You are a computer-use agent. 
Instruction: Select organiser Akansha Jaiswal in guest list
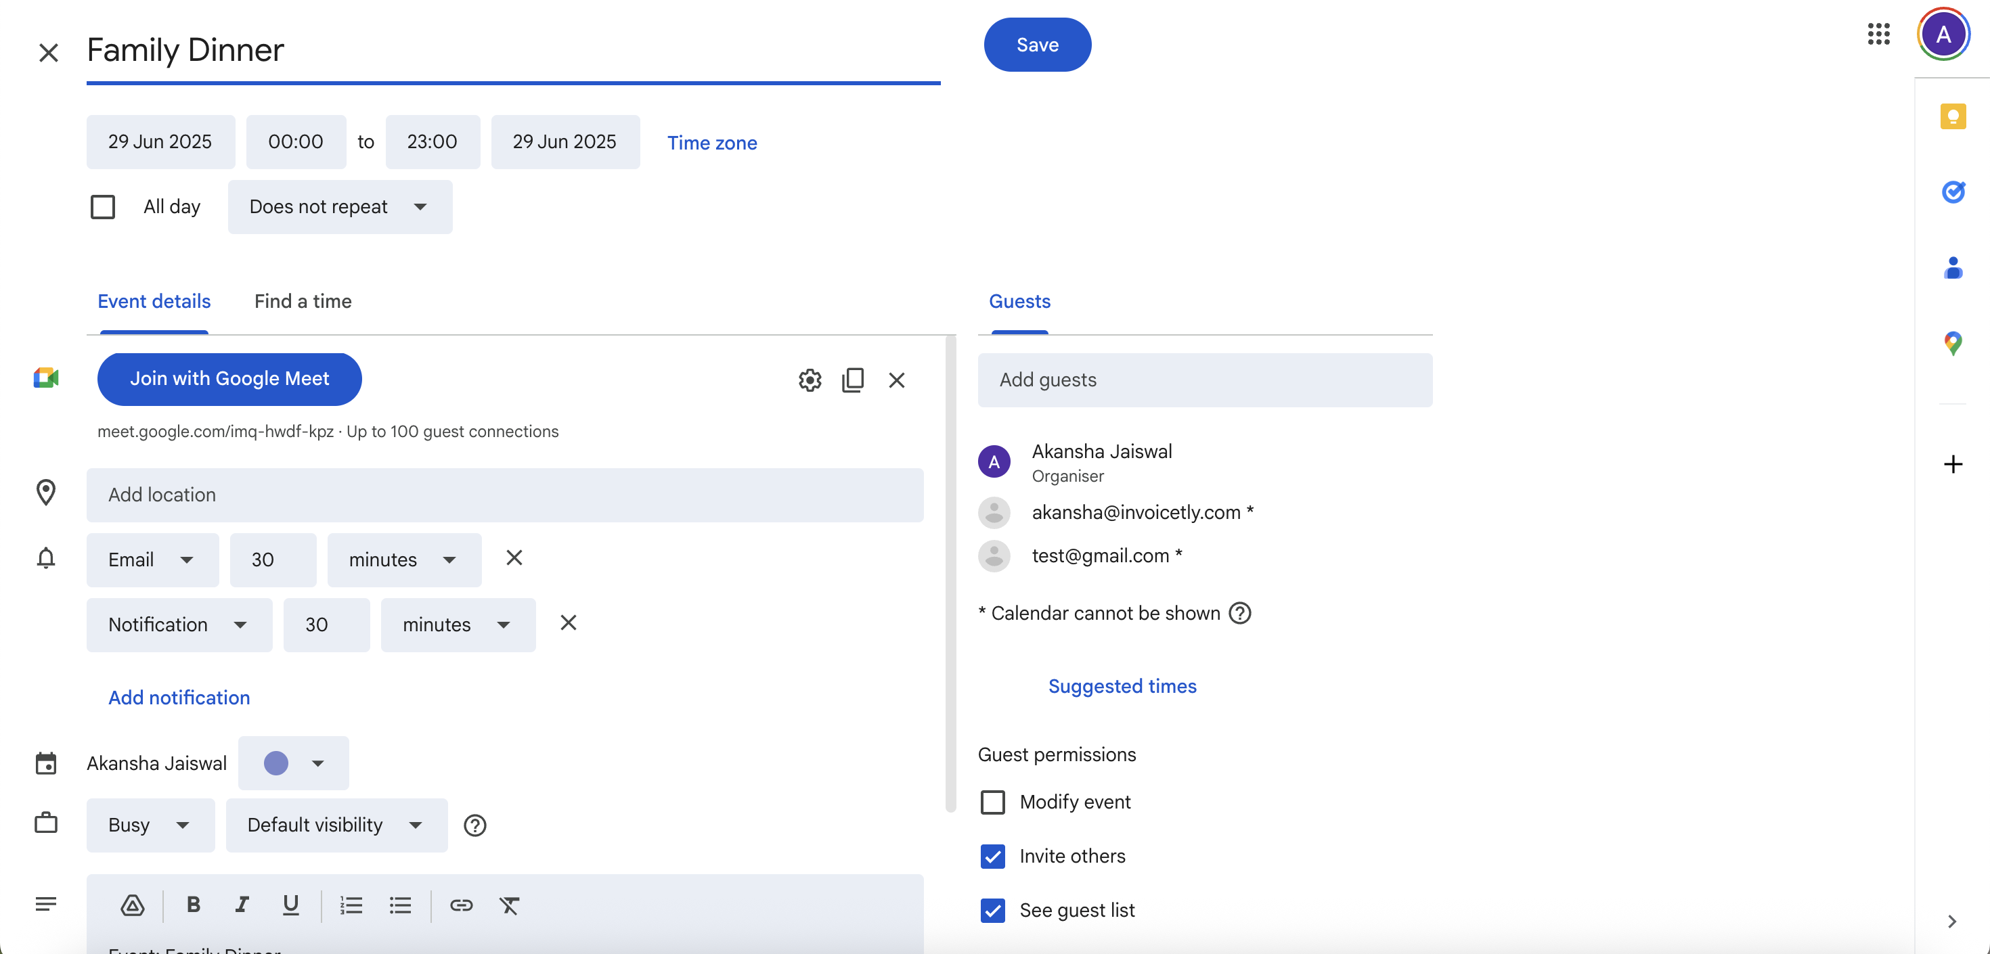(1205, 462)
